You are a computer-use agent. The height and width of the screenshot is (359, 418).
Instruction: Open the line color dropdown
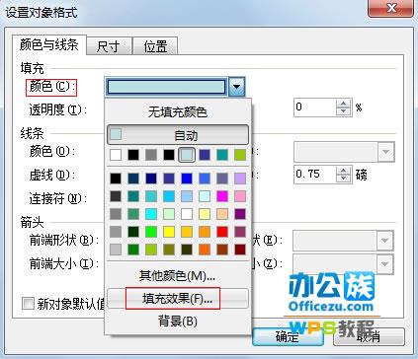coord(385,152)
